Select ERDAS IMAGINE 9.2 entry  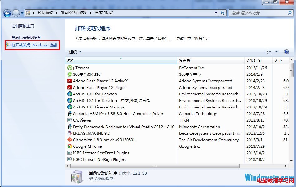[91, 133]
